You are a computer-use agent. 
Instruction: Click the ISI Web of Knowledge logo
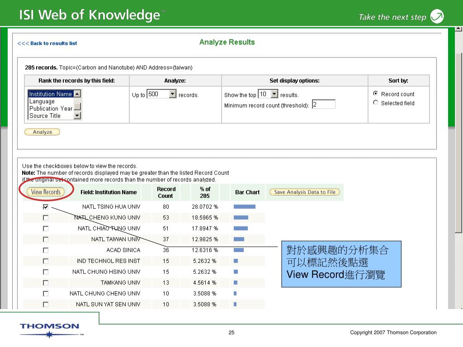(90, 15)
